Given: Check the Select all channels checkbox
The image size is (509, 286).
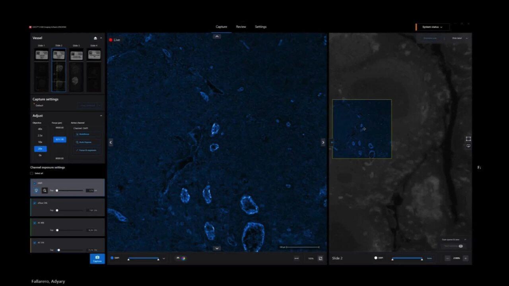Looking at the screenshot, I should 32,173.
